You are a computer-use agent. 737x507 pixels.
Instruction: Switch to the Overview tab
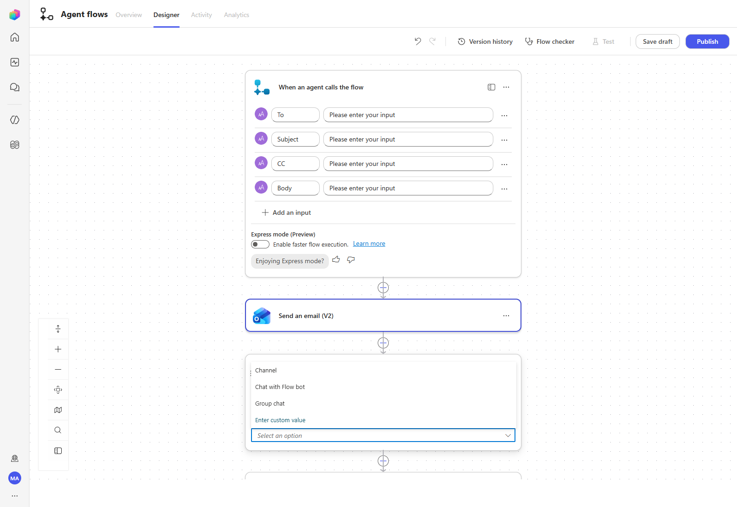[x=129, y=15]
